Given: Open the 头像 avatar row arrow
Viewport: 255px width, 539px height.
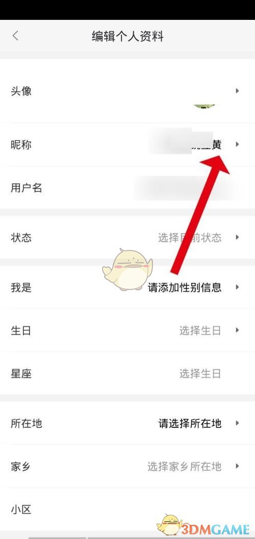Looking at the screenshot, I should click(237, 91).
